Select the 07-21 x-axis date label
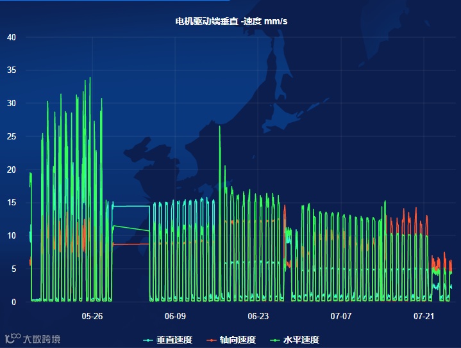 tap(424, 316)
